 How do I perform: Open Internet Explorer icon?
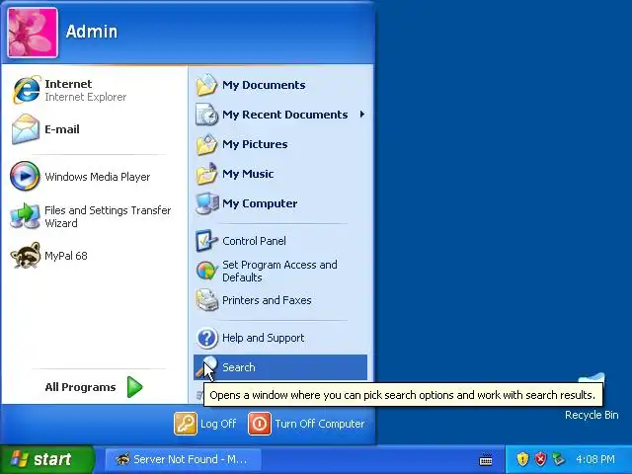(27, 90)
